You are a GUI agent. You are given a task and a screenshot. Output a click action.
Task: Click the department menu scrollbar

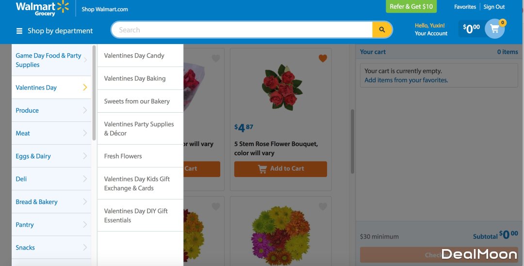[x=94, y=92]
